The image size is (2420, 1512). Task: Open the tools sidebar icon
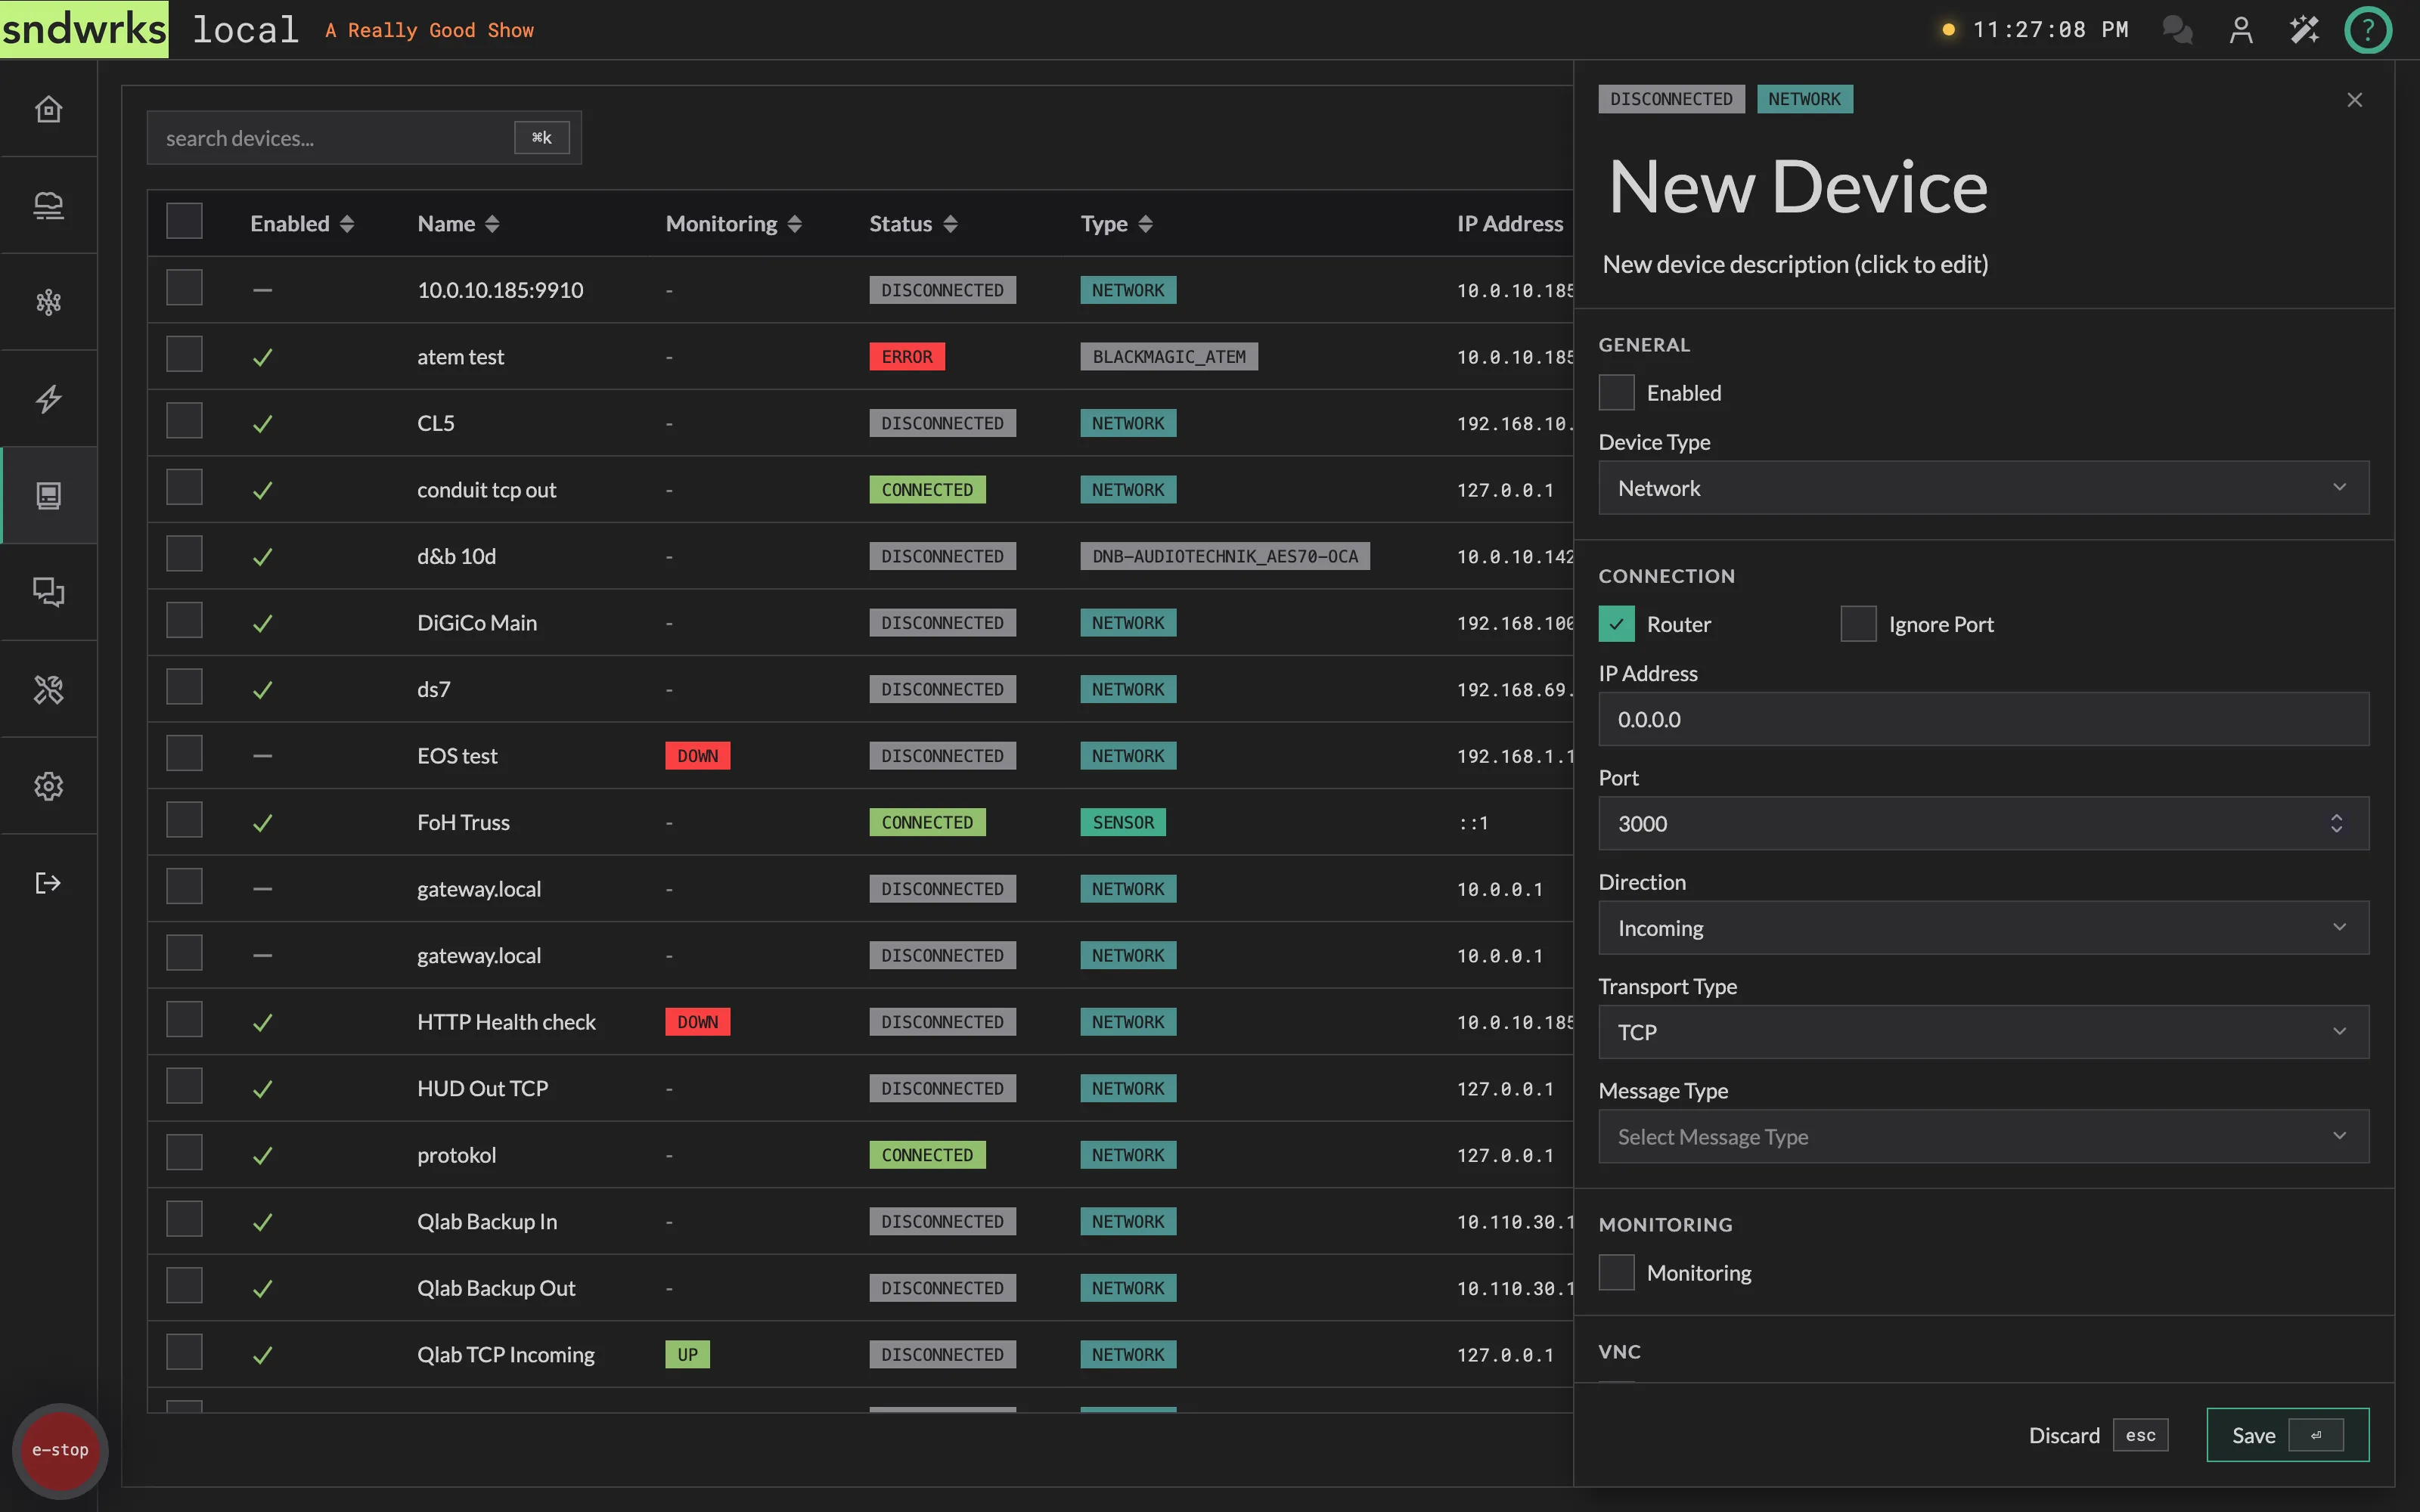(48, 689)
